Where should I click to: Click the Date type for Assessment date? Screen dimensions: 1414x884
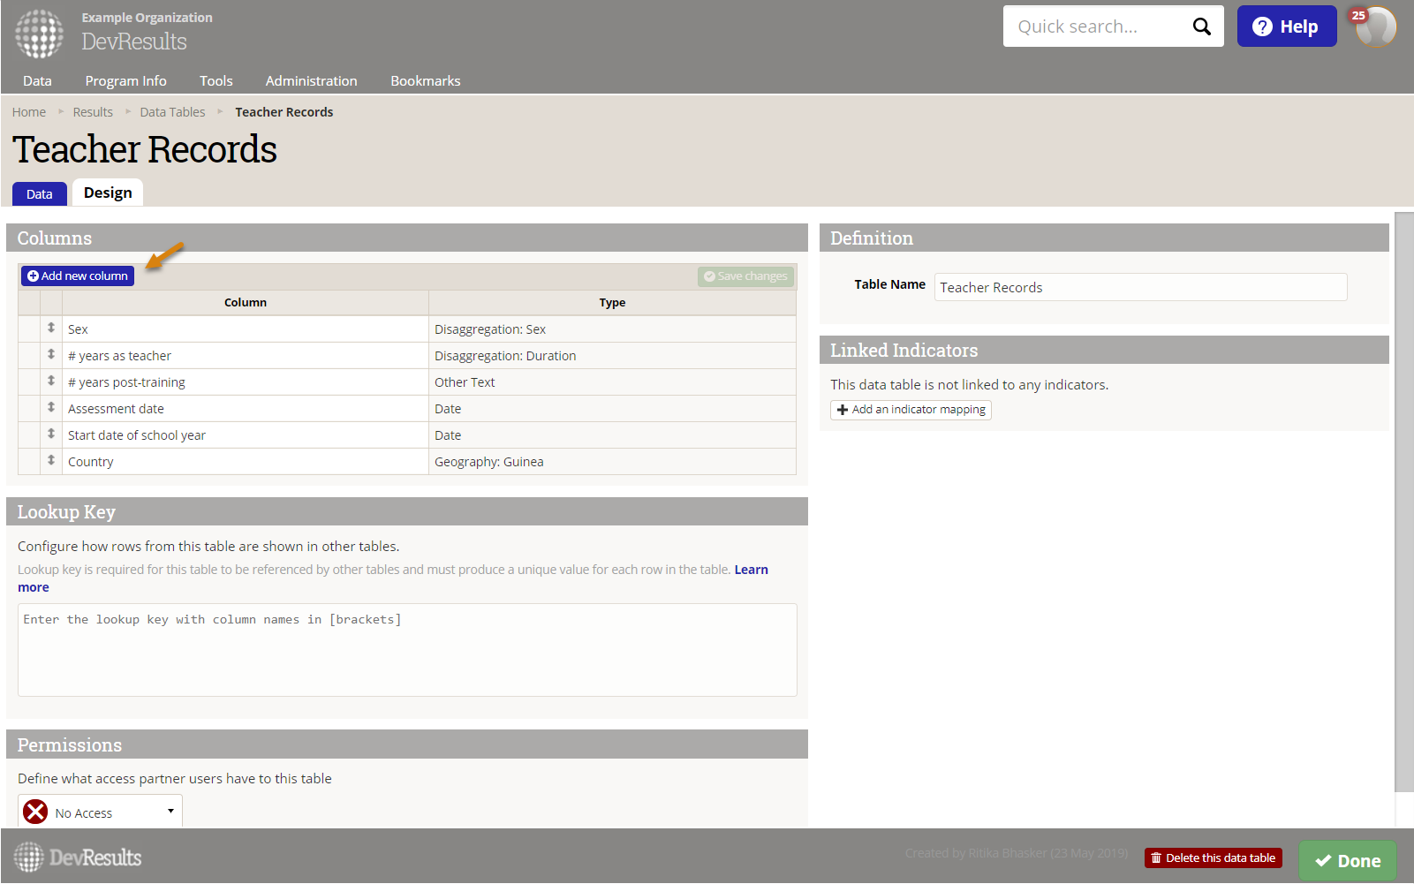(x=612, y=409)
